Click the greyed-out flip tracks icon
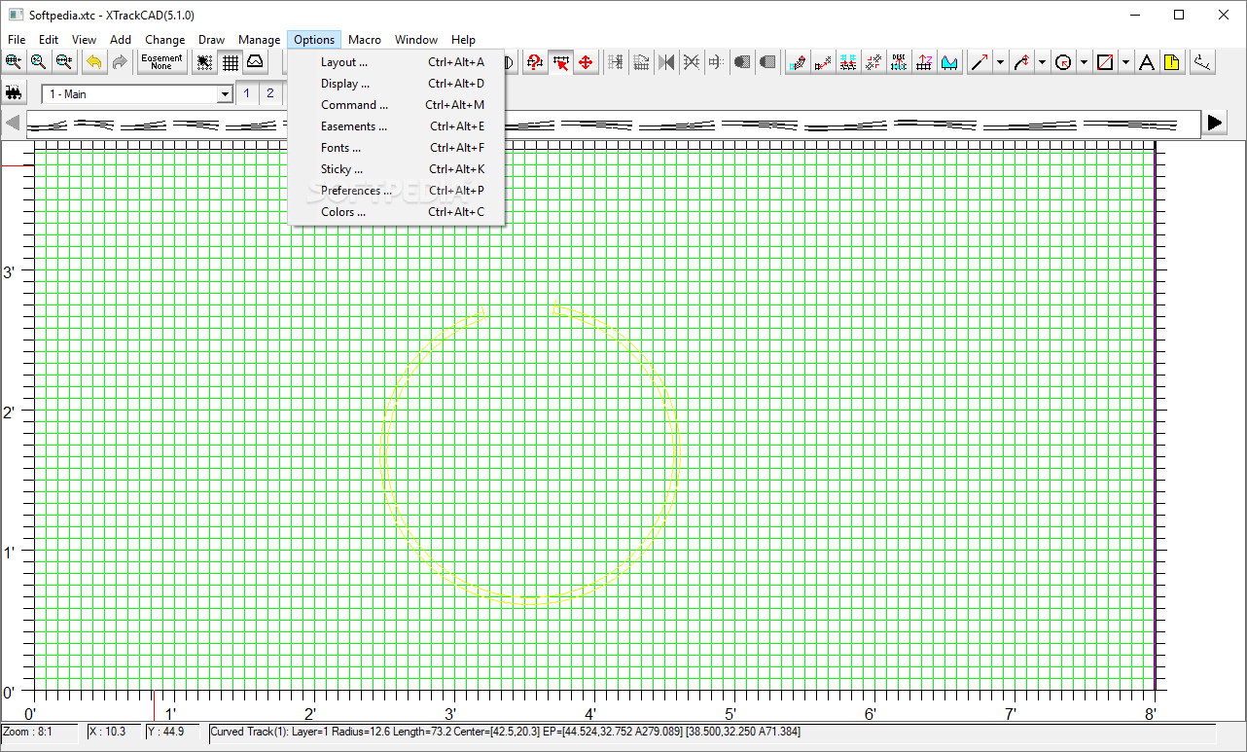1247x752 pixels. [x=666, y=62]
